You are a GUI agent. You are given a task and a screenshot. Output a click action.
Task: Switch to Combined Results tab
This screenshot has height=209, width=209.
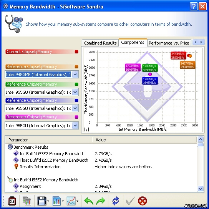click(x=100, y=43)
